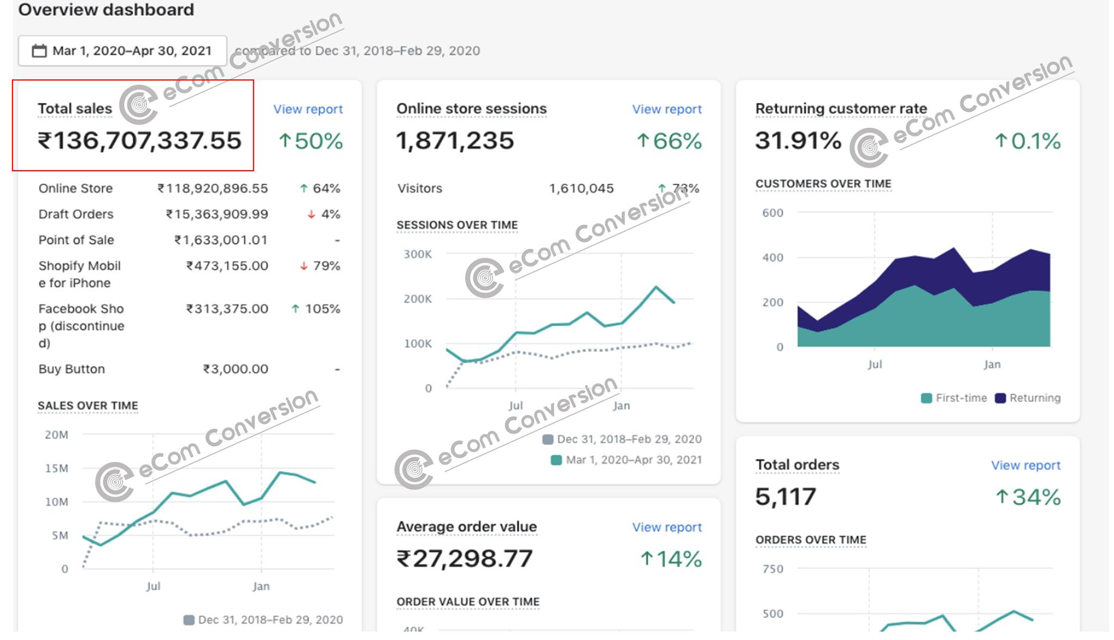1114x640 pixels.
Task: Select the Point of Sale row label
Action: [x=76, y=240]
